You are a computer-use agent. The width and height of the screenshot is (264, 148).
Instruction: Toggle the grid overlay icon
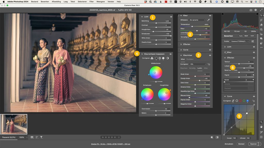click(x=261, y=137)
